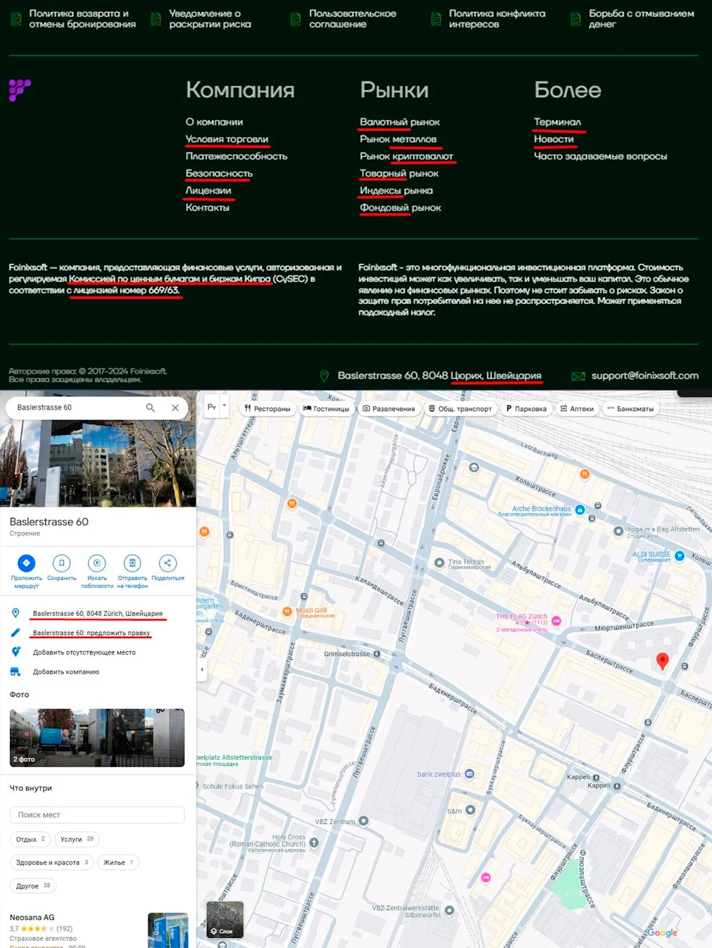Click the support@foinixsoft.com email link
Image resolution: width=712 pixels, height=948 pixels.
click(645, 376)
